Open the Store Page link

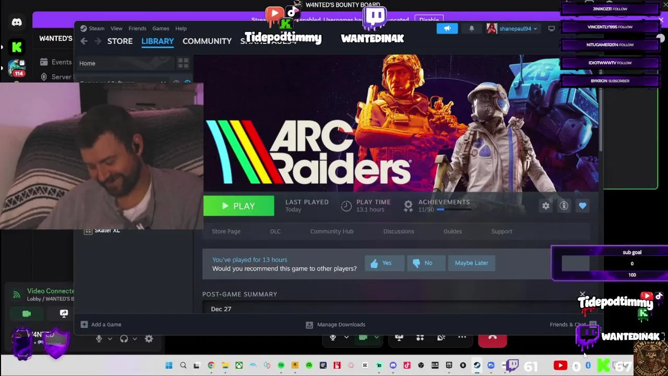click(226, 231)
